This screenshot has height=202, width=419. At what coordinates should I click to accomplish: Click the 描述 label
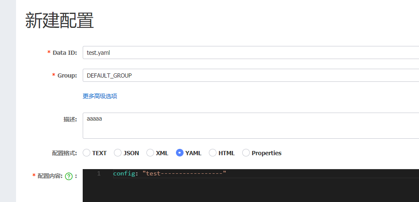point(70,119)
